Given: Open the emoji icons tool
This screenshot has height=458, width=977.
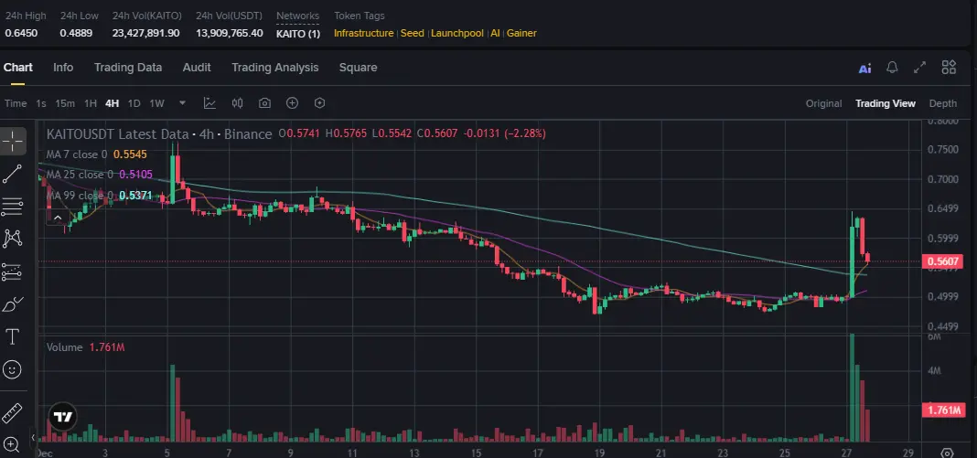Looking at the screenshot, I should (12, 369).
